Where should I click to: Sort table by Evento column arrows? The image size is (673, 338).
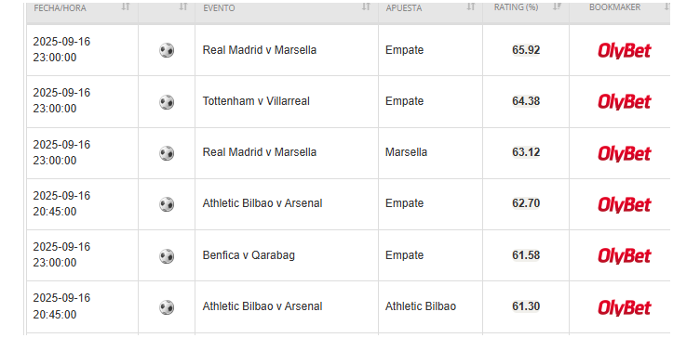point(366,6)
